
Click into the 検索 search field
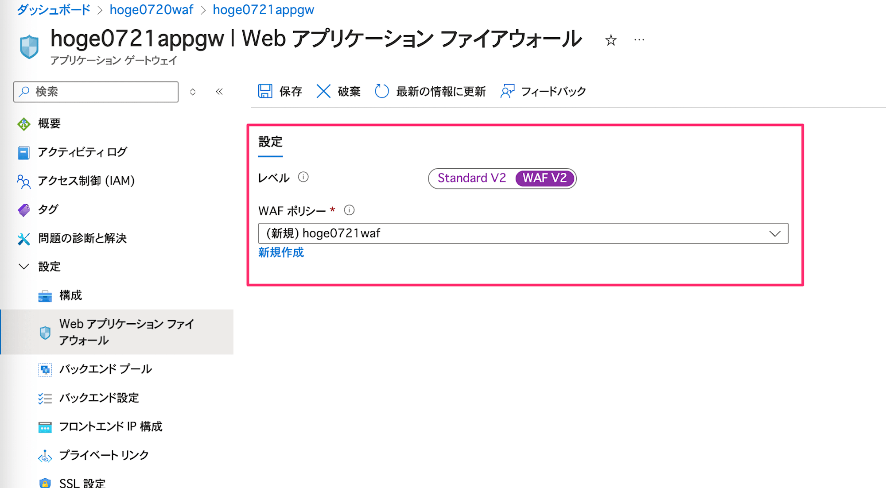click(96, 92)
